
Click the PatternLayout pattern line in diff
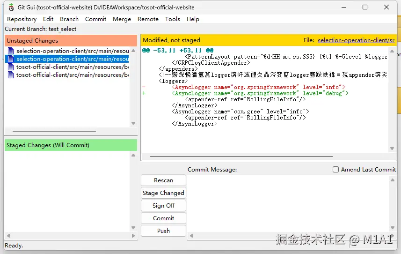[286, 57]
